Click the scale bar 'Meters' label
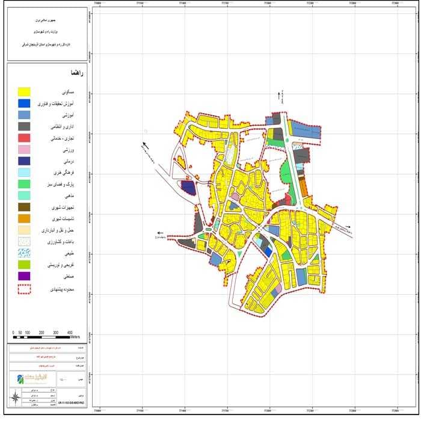 tap(75, 337)
